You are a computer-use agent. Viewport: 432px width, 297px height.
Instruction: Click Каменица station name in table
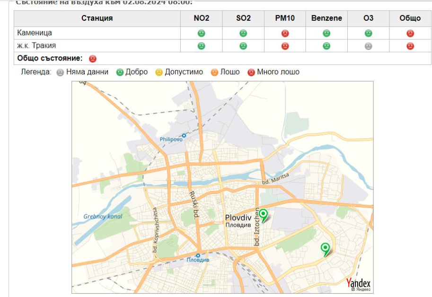pos(35,33)
